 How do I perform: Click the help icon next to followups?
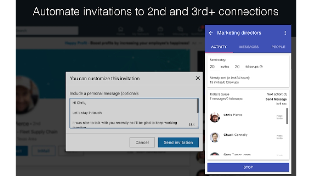pyautogui.click(x=261, y=67)
